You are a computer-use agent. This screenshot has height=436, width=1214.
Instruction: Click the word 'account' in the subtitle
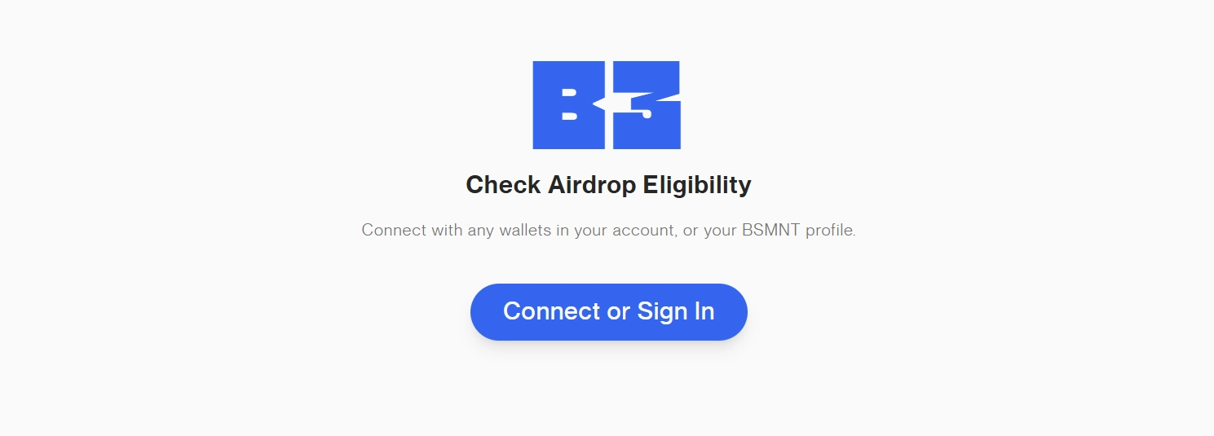(643, 231)
